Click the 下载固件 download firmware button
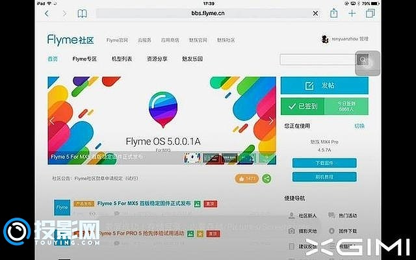The height and width of the screenshot is (260, 416). (324, 163)
